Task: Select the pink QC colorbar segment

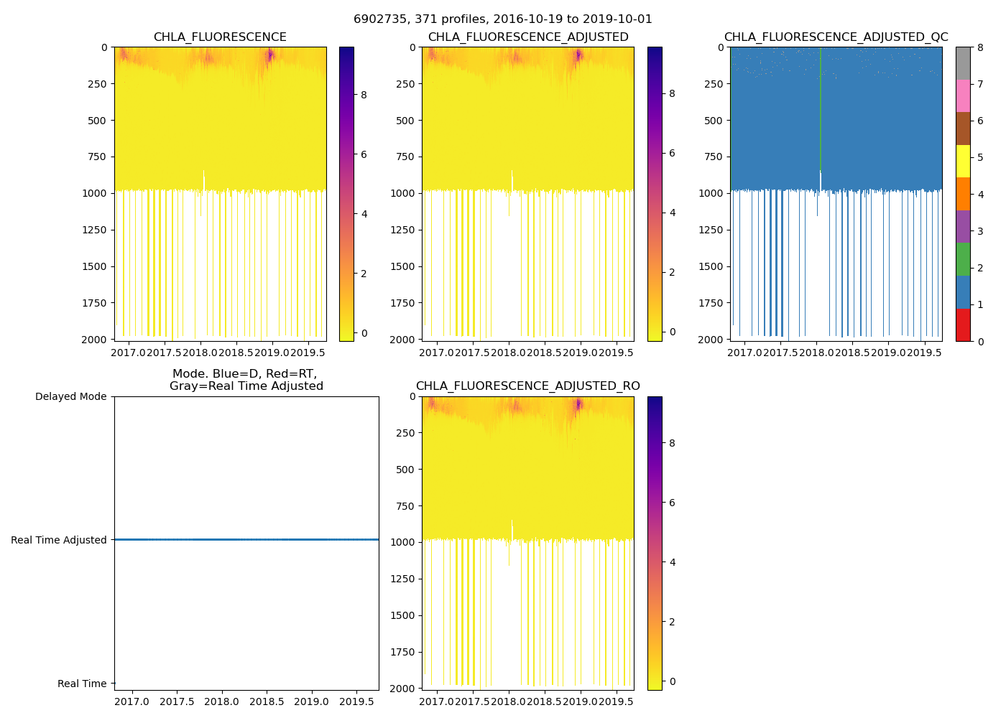Action: (x=963, y=95)
